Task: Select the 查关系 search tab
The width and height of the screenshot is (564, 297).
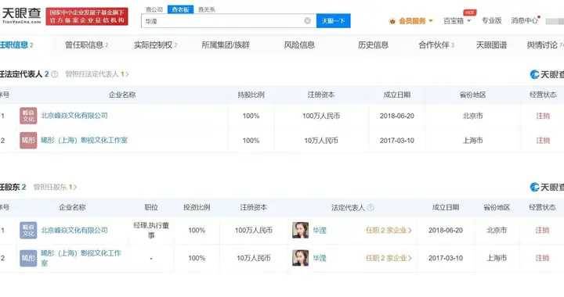Action: pos(207,9)
